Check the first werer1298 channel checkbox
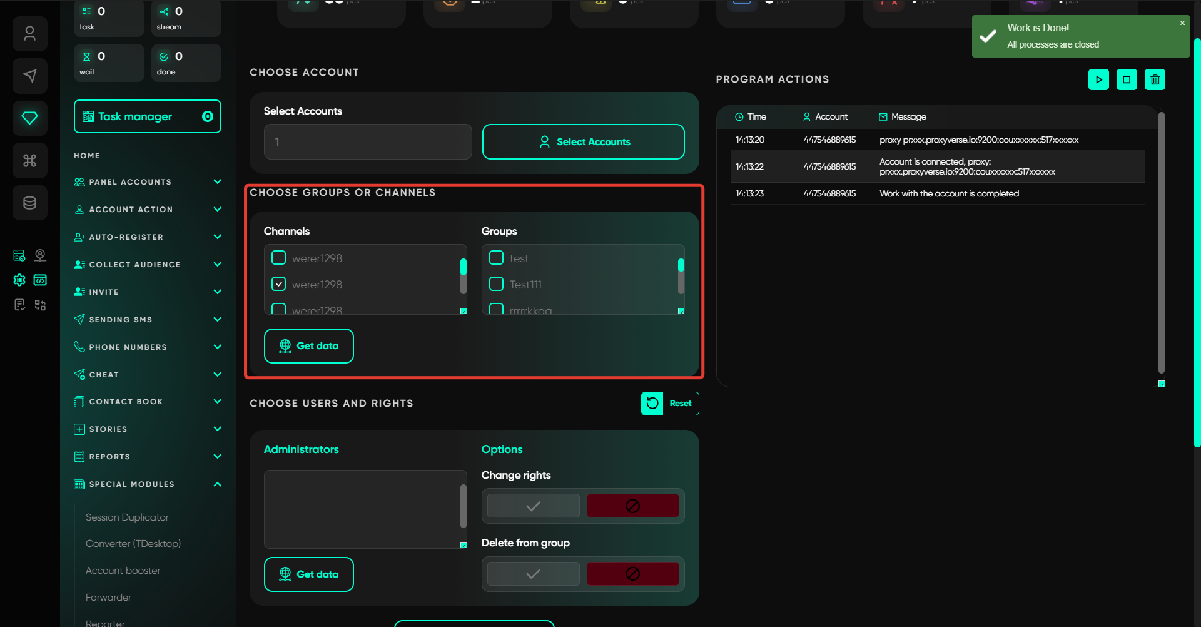 [279, 258]
